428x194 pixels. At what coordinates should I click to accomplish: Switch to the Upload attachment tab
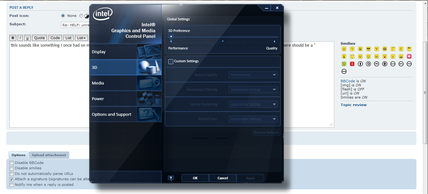49,155
